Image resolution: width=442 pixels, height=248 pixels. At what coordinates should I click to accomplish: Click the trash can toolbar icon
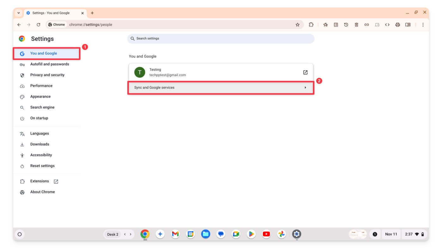(x=356, y=25)
